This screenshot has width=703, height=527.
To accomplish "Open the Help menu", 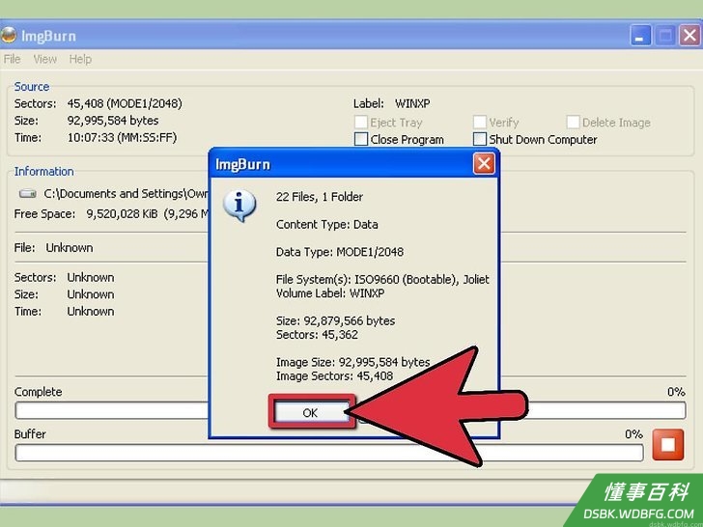I will (80, 59).
